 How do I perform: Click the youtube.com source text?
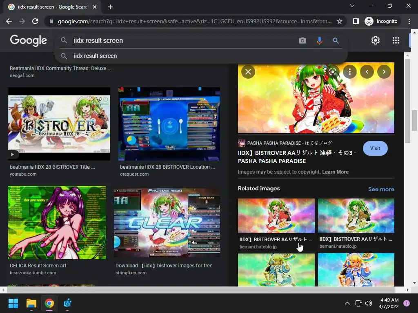(23, 174)
